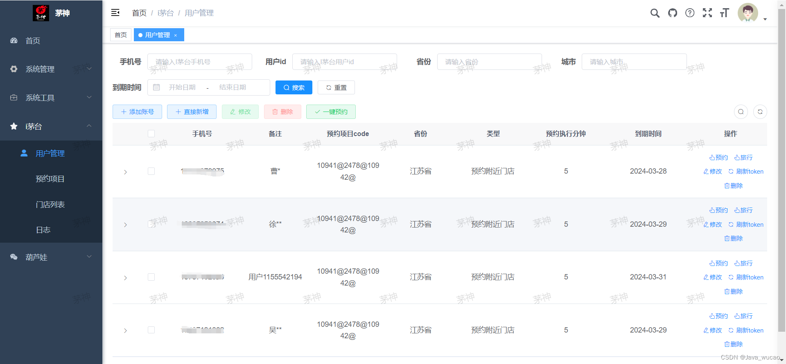Click the 重置 button
786x364 pixels.
(336, 87)
